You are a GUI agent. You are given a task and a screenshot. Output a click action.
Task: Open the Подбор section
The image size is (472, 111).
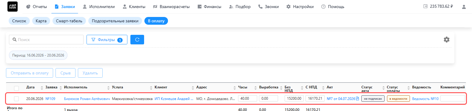coord(240,7)
